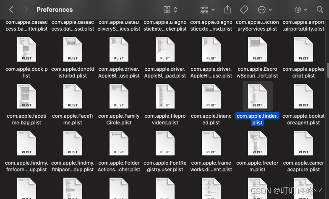Click the highlighted com.apple.finder.plist icon
The width and height of the screenshot is (329, 199).
coord(257,96)
